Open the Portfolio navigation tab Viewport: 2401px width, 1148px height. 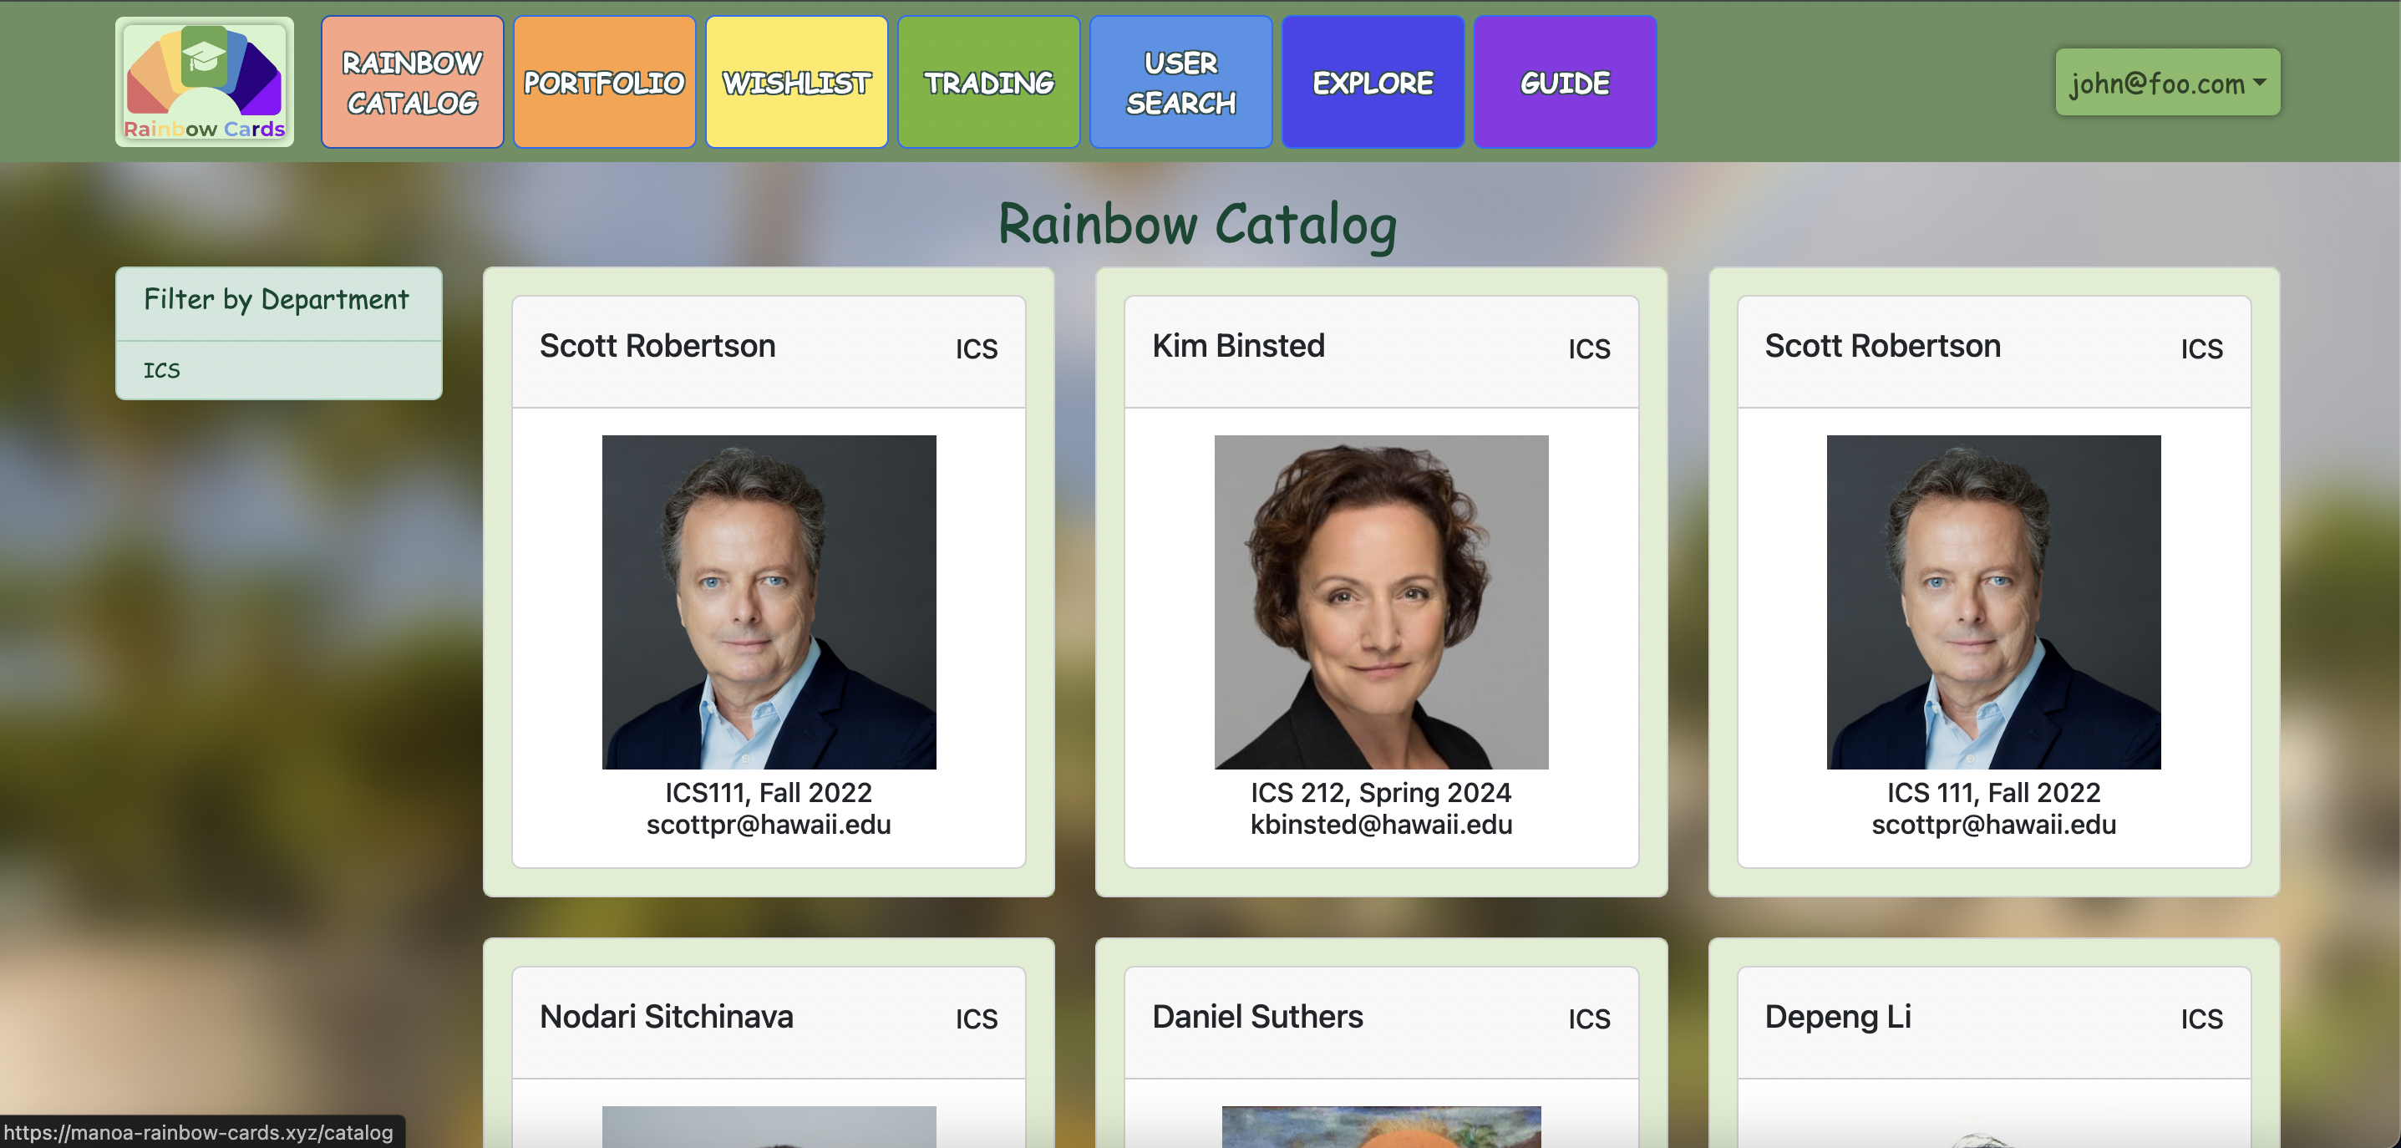click(x=605, y=83)
